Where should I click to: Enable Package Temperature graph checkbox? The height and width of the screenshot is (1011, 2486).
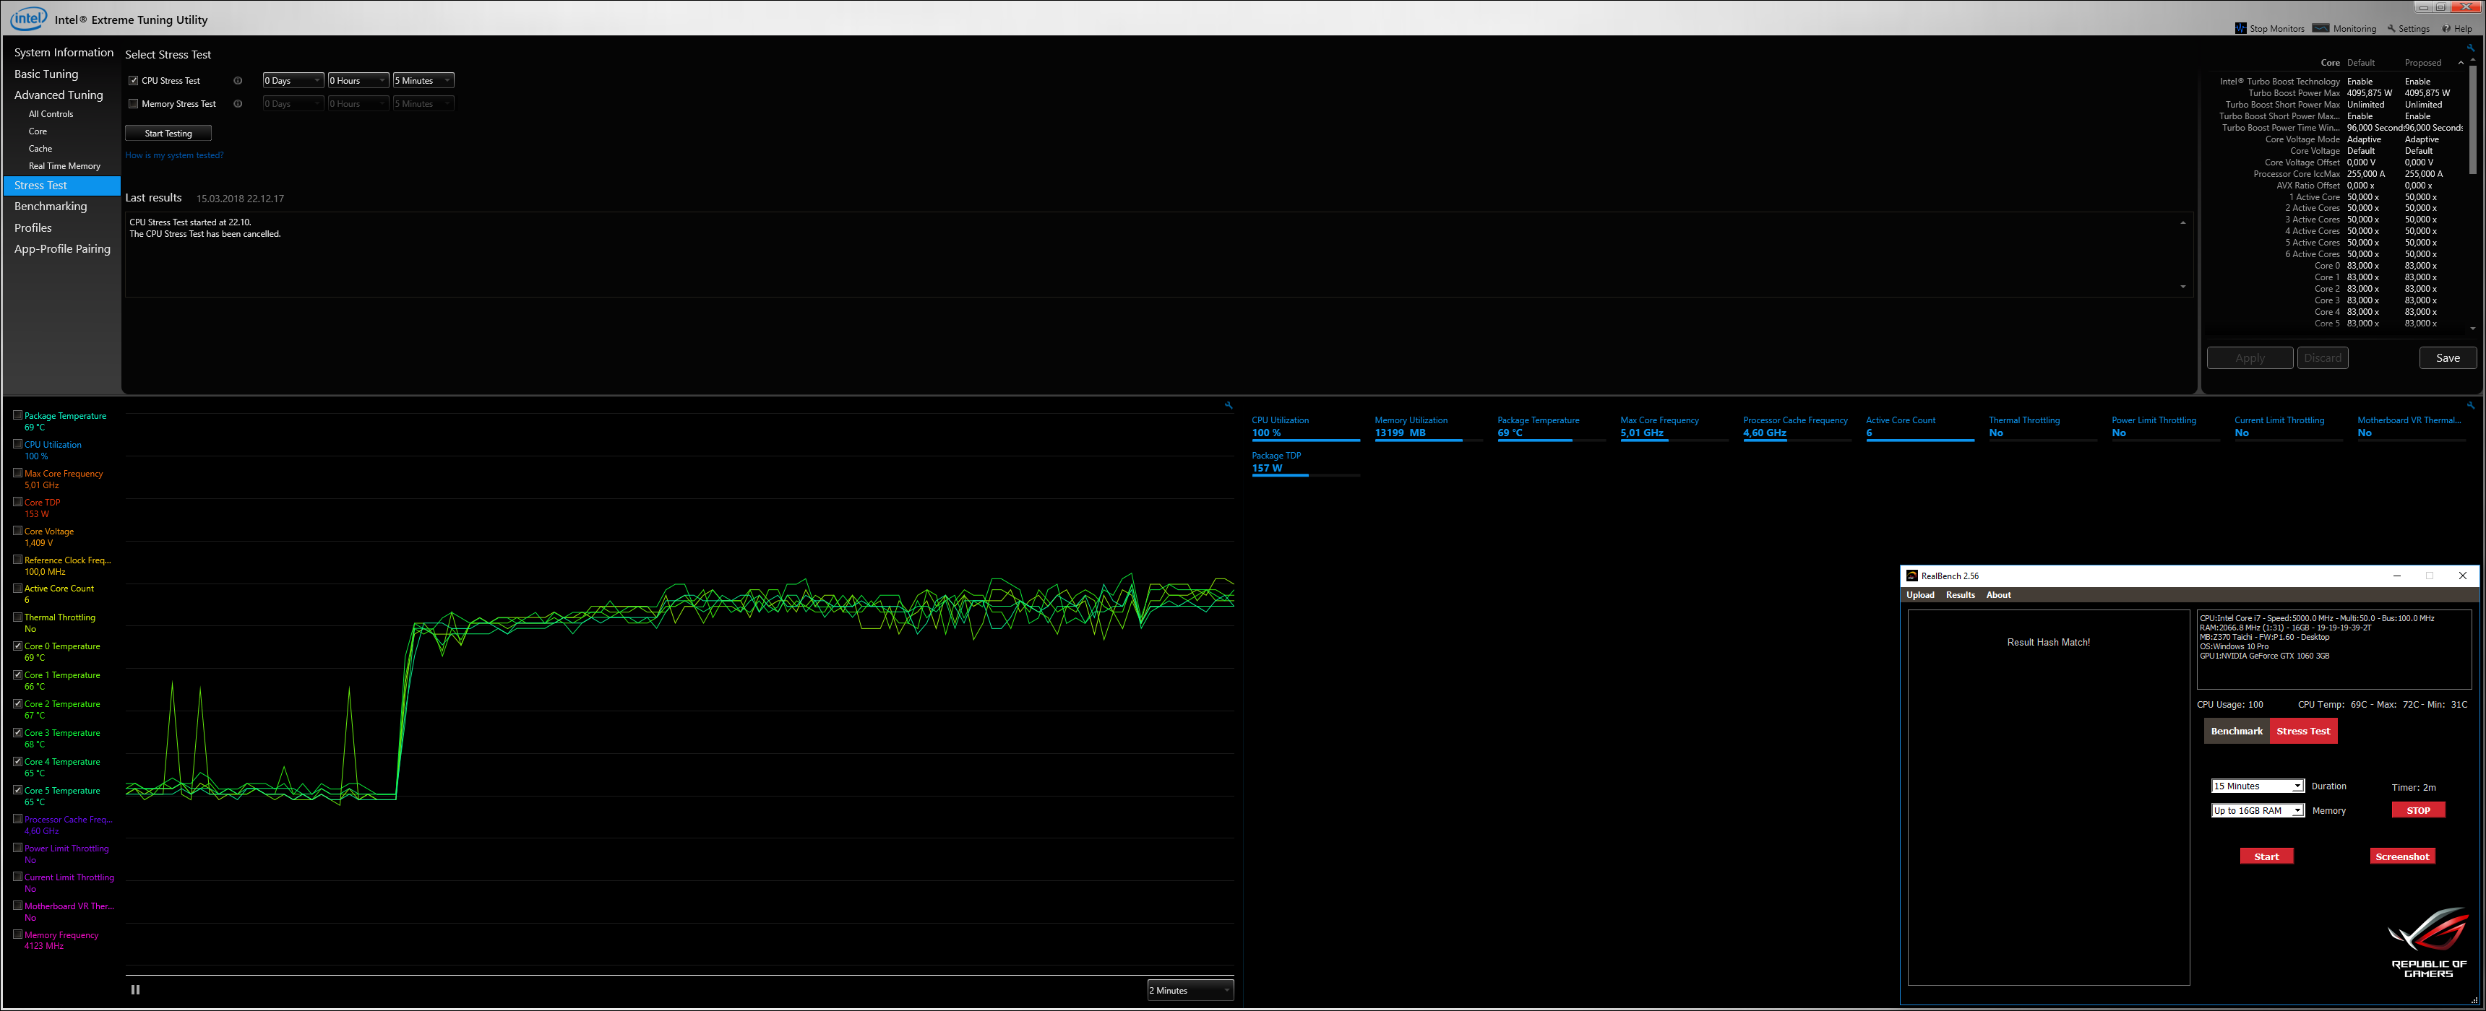(x=17, y=415)
